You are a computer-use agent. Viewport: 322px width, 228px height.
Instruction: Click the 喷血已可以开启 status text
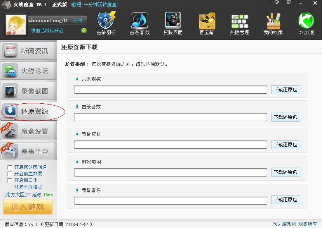coord(47,31)
